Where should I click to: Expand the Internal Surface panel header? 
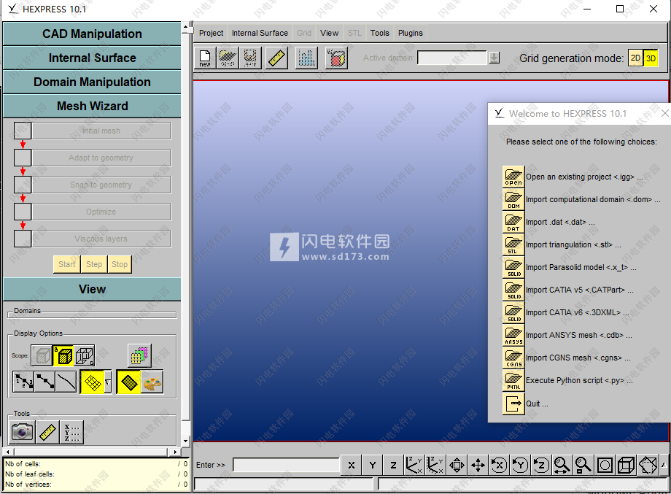[x=92, y=58]
